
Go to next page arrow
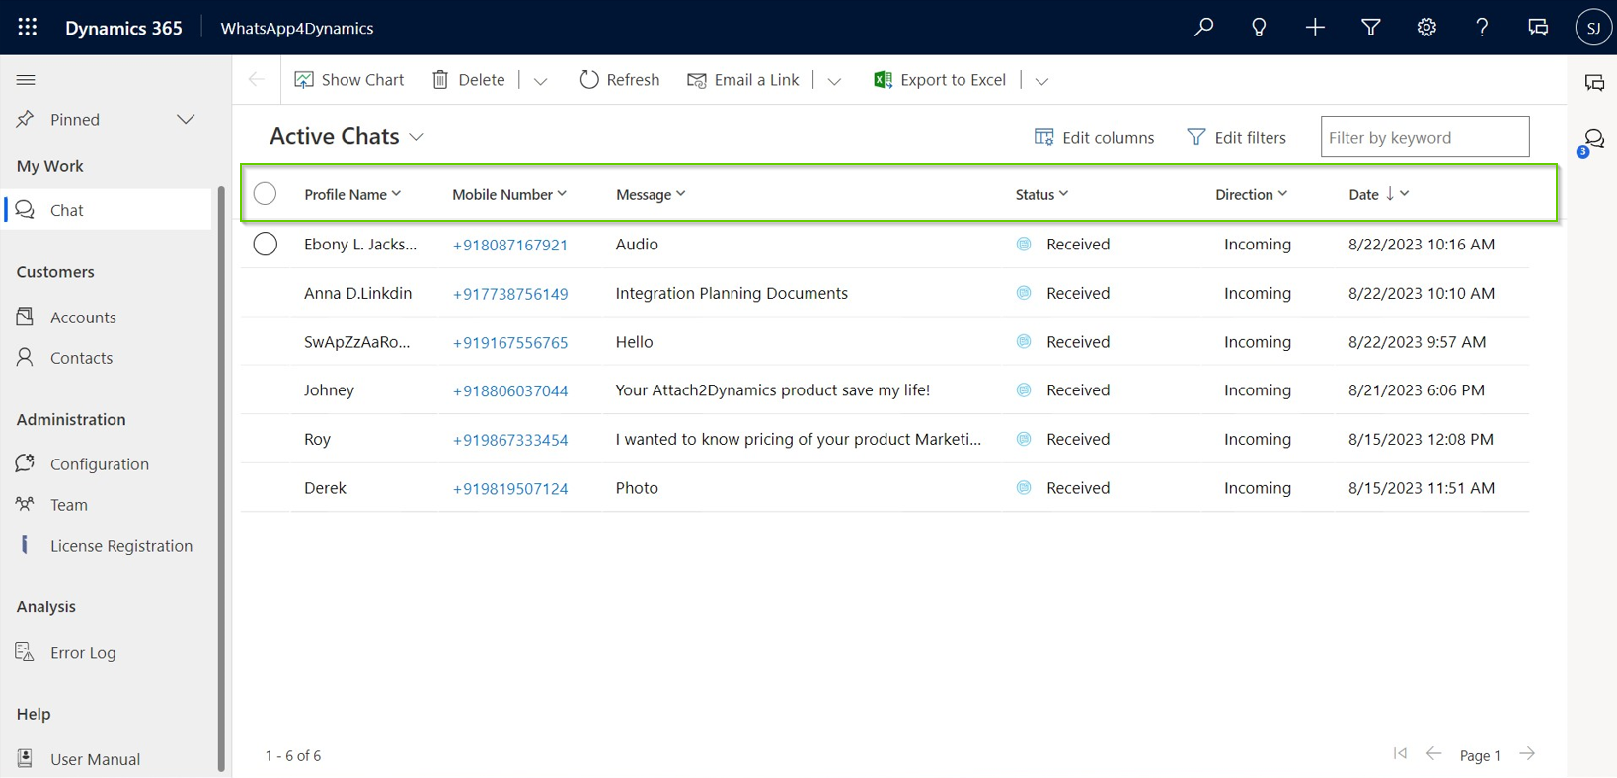point(1527,753)
